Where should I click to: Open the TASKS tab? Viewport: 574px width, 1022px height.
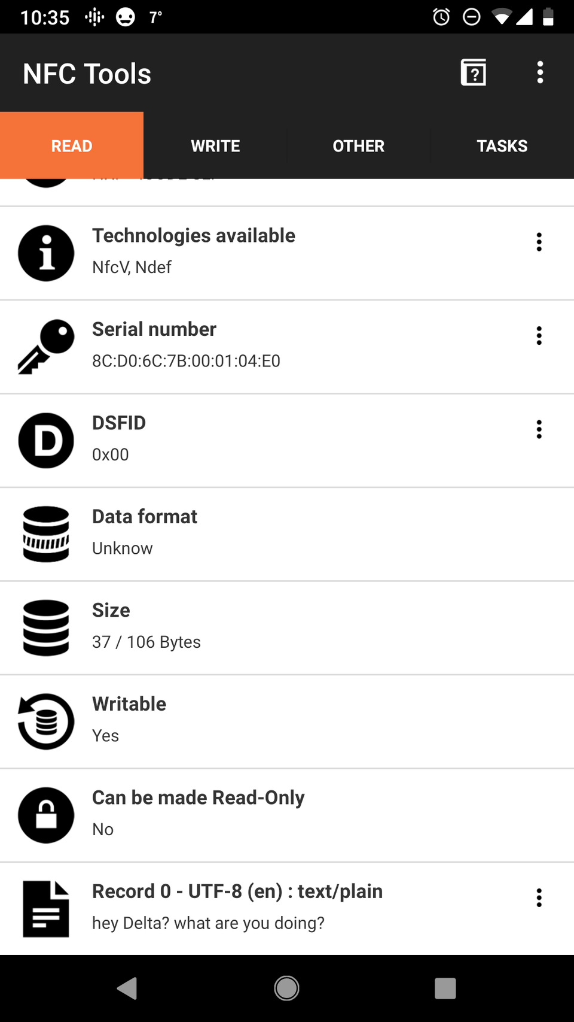(502, 146)
